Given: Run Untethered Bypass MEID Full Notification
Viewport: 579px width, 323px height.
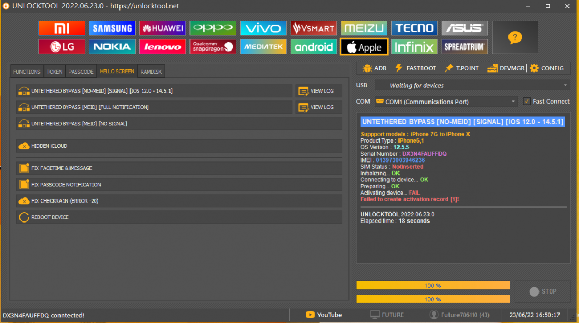Looking at the screenshot, I should click(154, 107).
